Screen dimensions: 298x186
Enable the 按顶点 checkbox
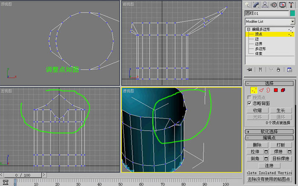tap(249, 97)
